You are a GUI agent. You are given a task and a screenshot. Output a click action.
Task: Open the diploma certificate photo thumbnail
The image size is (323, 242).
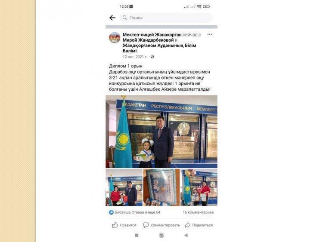coord(161,187)
